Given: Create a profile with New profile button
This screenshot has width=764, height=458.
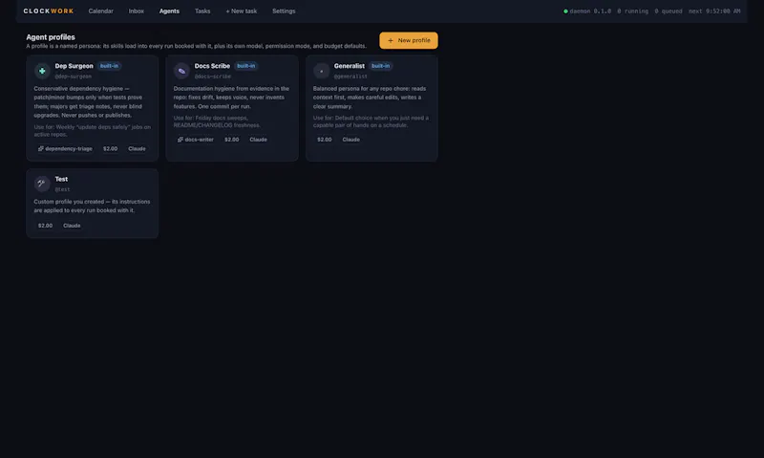Looking at the screenshot, I should [409, 40].
